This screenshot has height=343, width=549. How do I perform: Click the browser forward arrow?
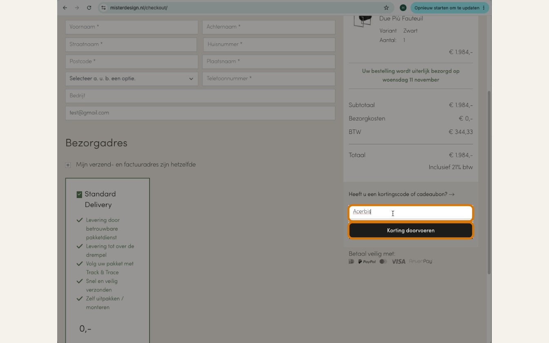(77, 8)
